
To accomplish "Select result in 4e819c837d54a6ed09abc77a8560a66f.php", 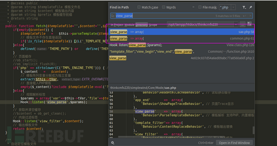I will [181, 58].
